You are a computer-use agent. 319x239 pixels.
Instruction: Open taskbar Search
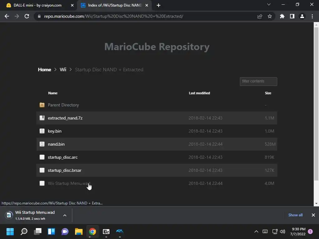(24, 232)
